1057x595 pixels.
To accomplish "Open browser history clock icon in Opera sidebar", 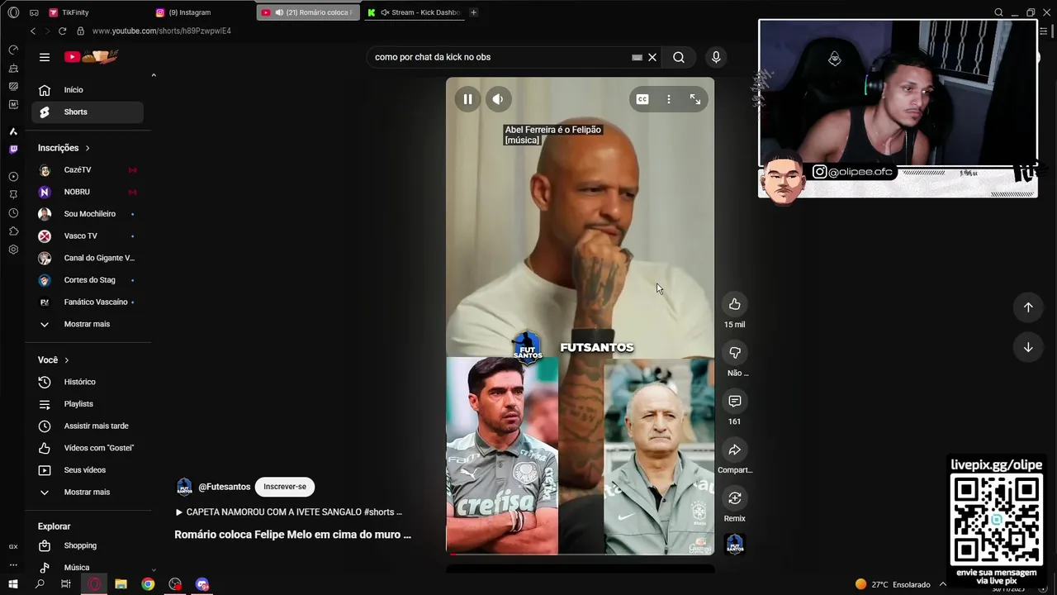I will pyautogui.click(x=13, y=213).
